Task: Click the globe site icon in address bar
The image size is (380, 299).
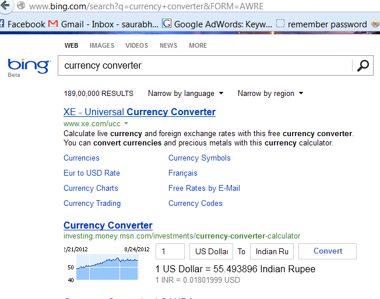Action: 21,5
